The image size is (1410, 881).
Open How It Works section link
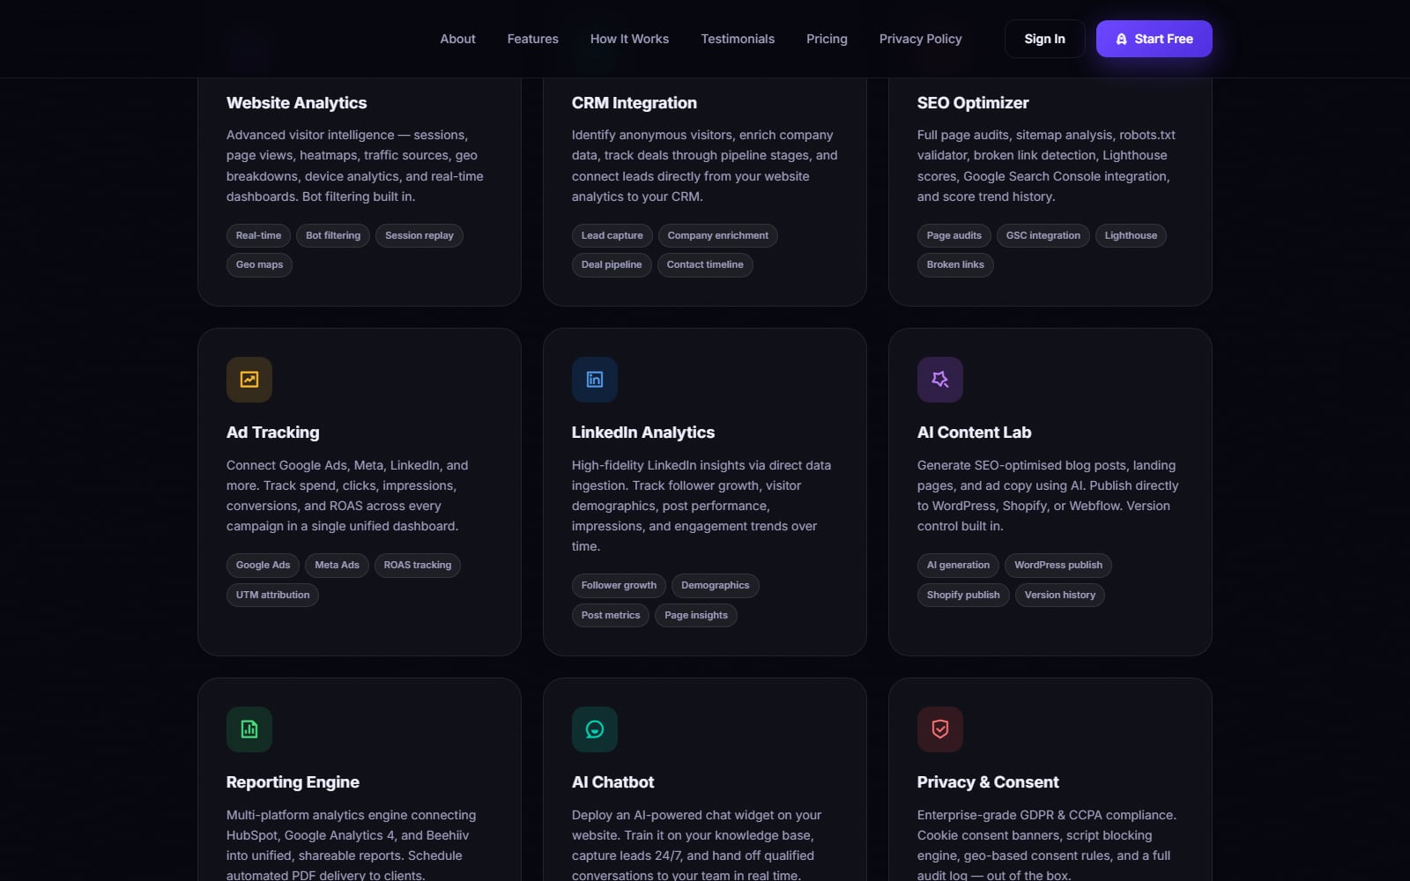pyautogui.click(x=629, y=39)
